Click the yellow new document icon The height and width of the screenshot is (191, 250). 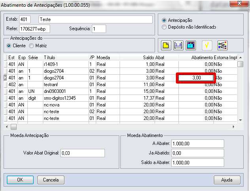point(166,46)
